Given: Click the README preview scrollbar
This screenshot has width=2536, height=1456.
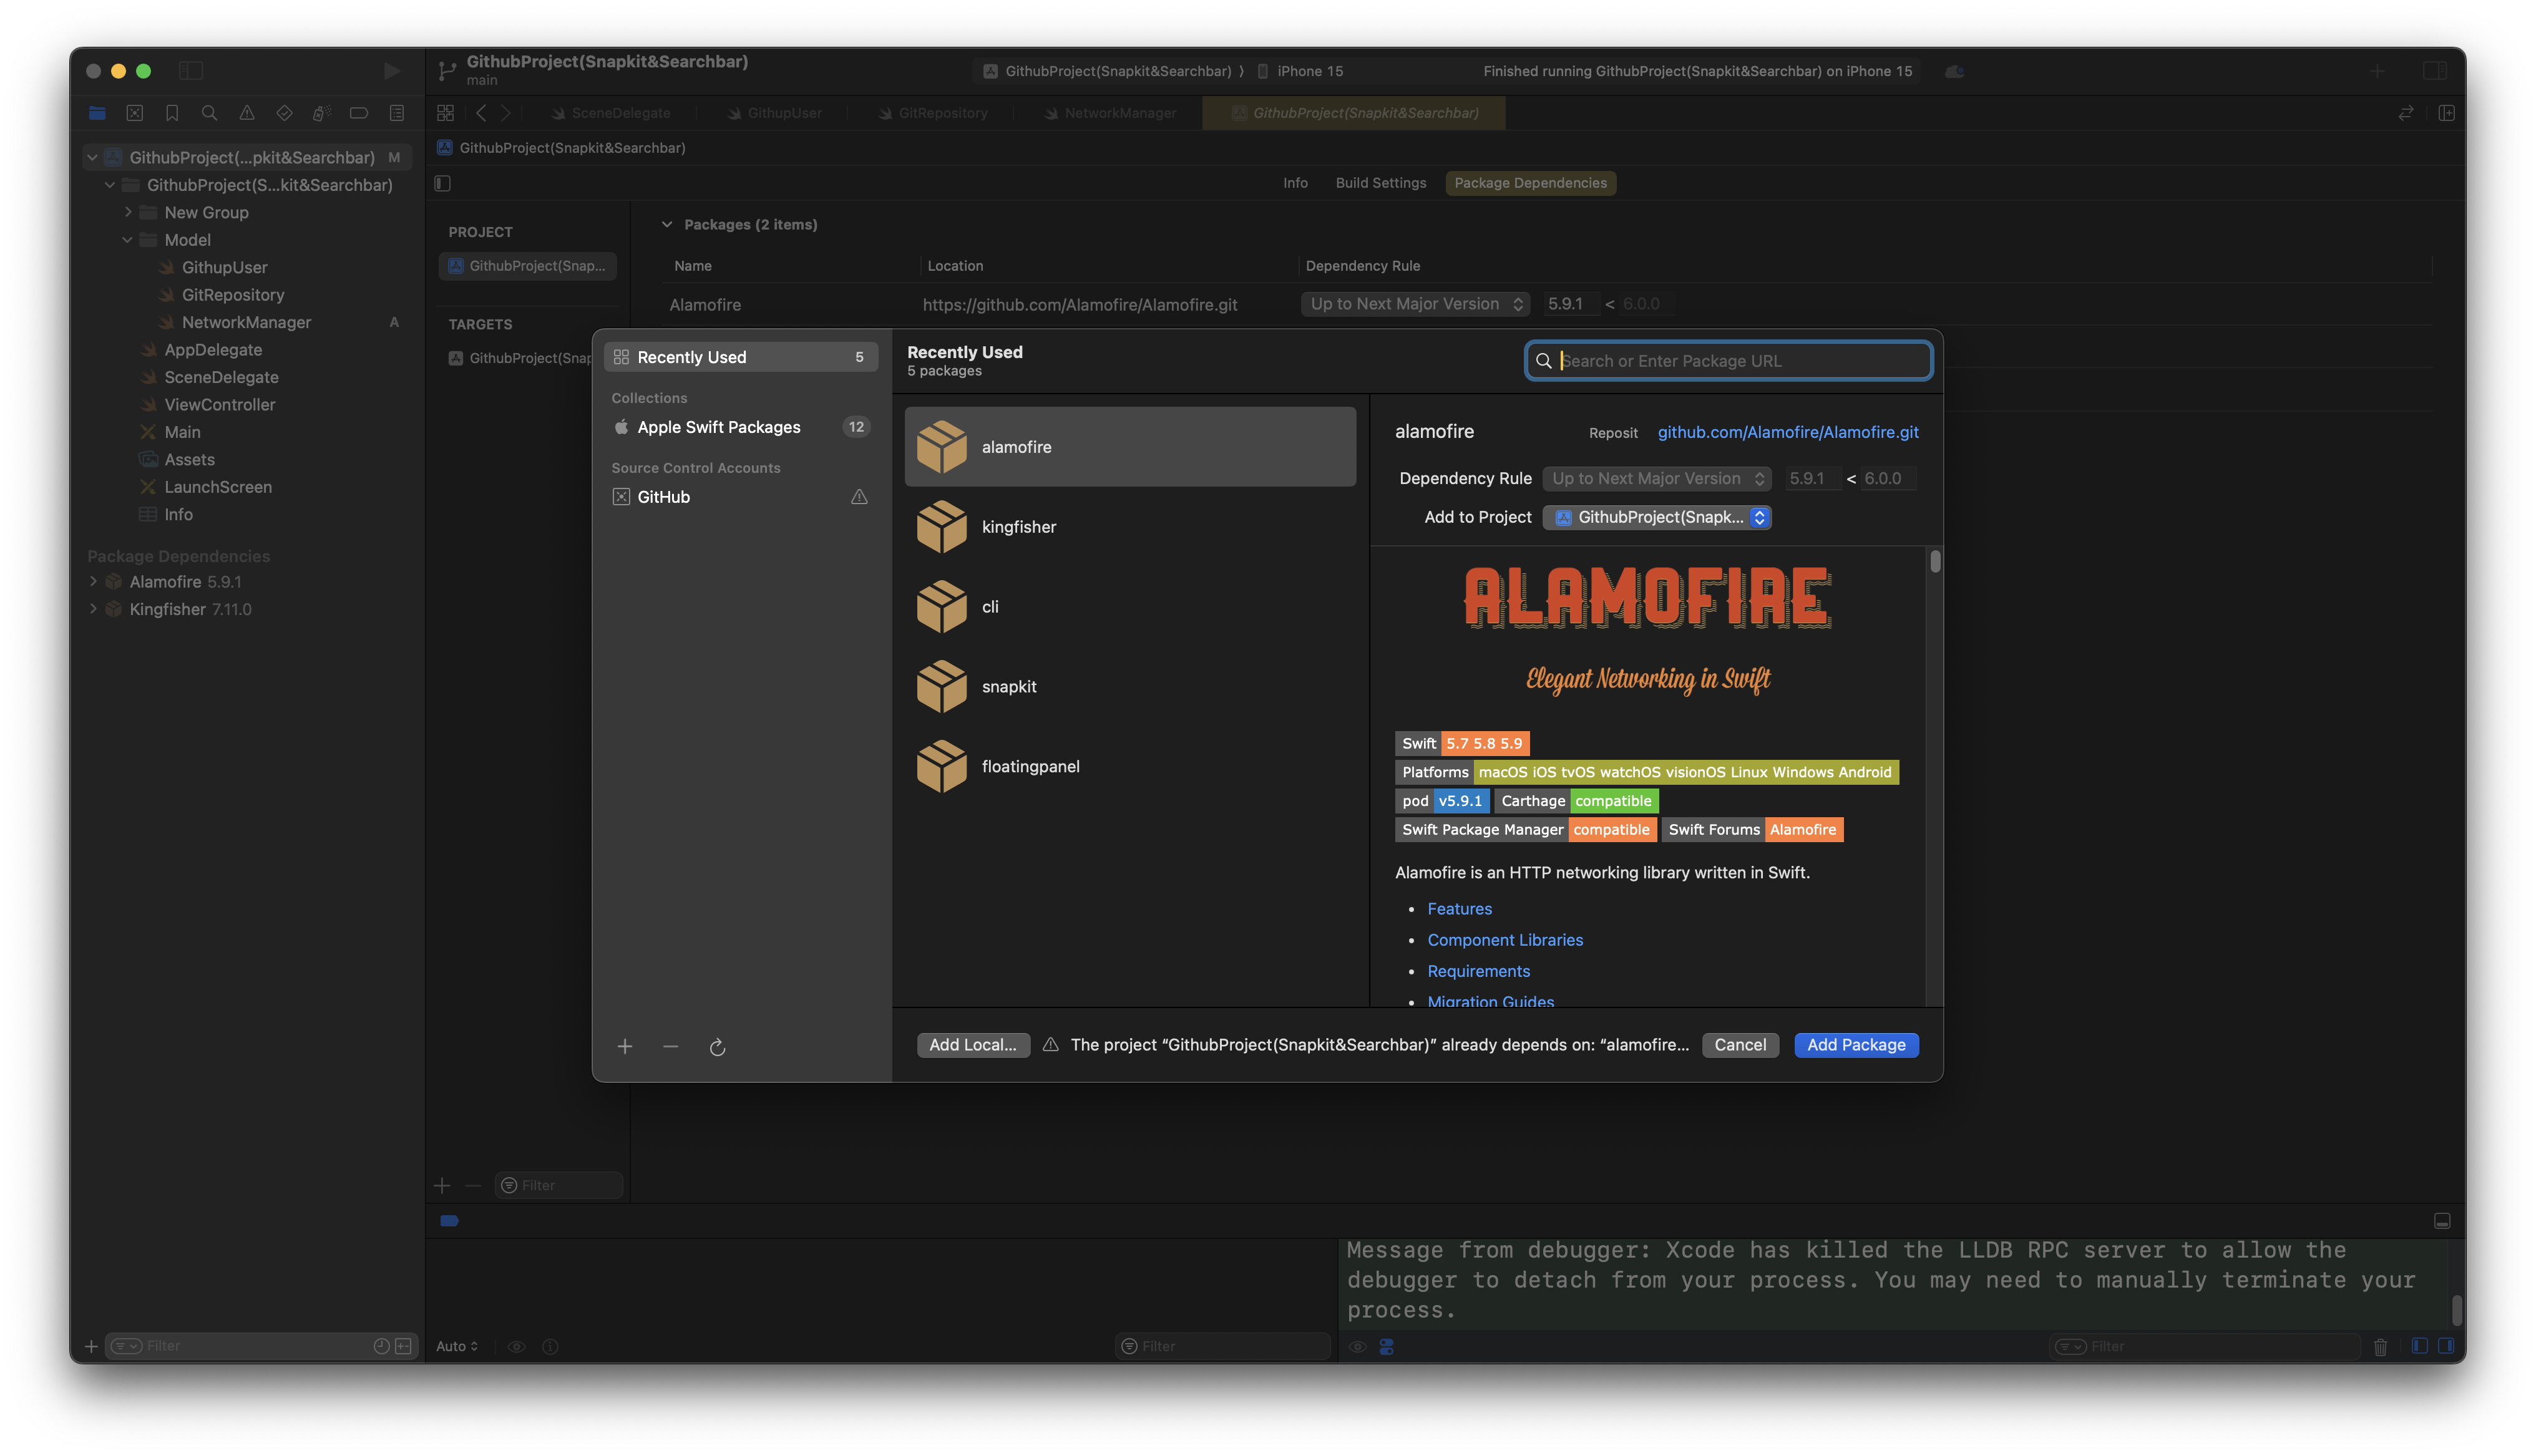Looking at the screenshot, I should 1935,561.
